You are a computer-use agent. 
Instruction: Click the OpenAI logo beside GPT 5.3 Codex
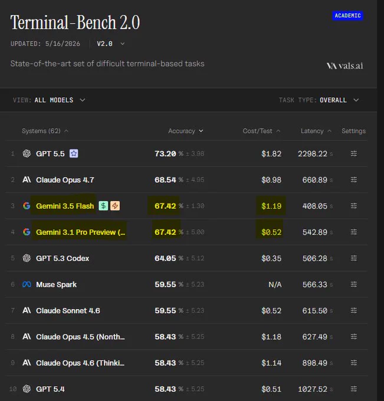click(x=27, y=258)
